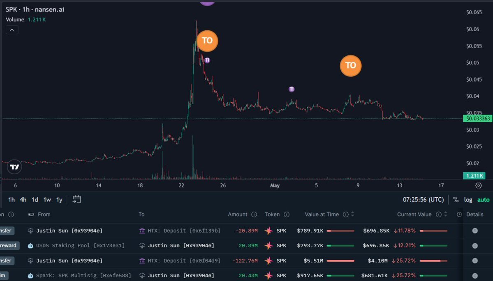This screenshot has height=281, width=493.
Task: Click the bank icon beside HTX: Deposit [0x0f04d9]
Action: pos(142,260)
